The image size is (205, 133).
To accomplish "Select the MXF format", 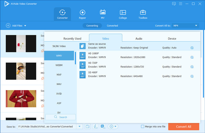I will click(59, 75).
